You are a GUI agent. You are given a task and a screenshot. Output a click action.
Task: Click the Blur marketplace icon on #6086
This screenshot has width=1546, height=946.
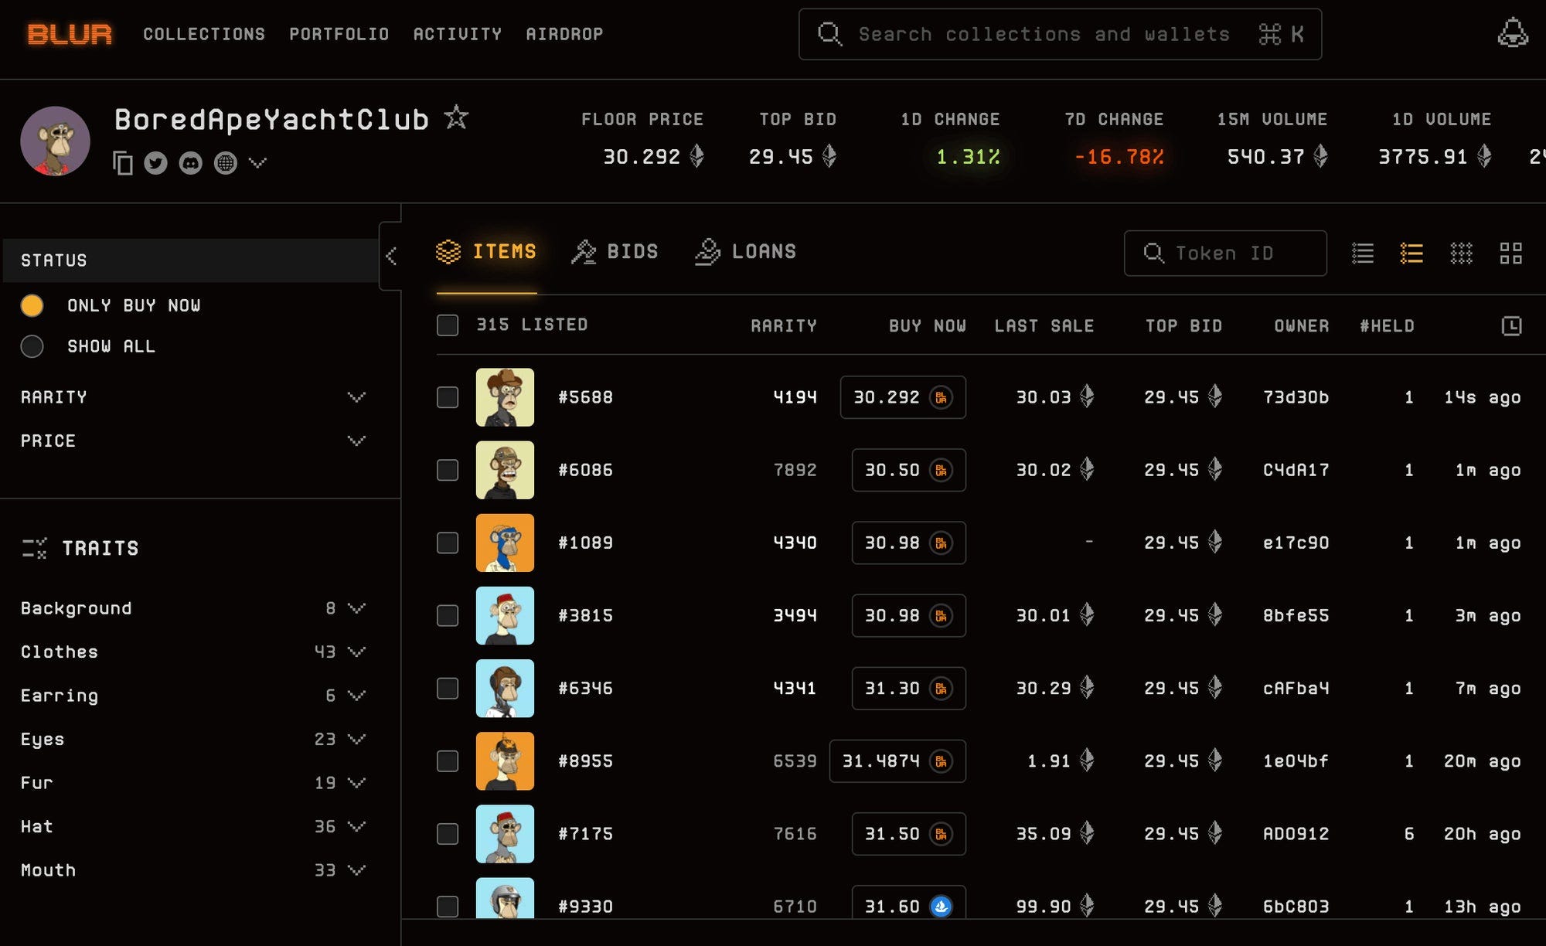[941, 470]
